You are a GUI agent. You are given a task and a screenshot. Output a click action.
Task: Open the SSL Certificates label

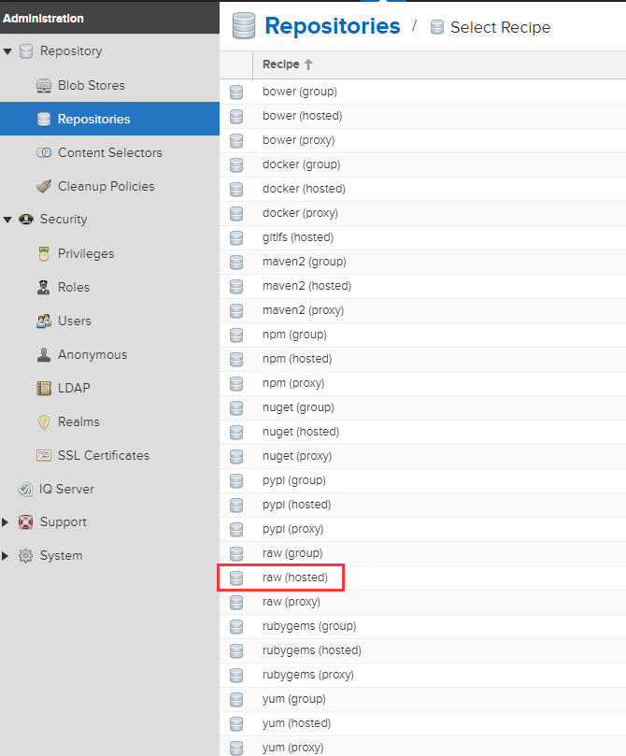[x=104, y=456]
